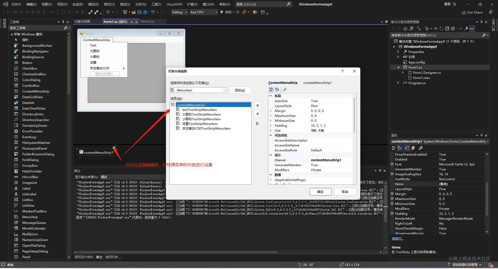Select DataGridView in the Toolbox
The height and width of the screenshot is (269, 498).
[x=32, y=97]
